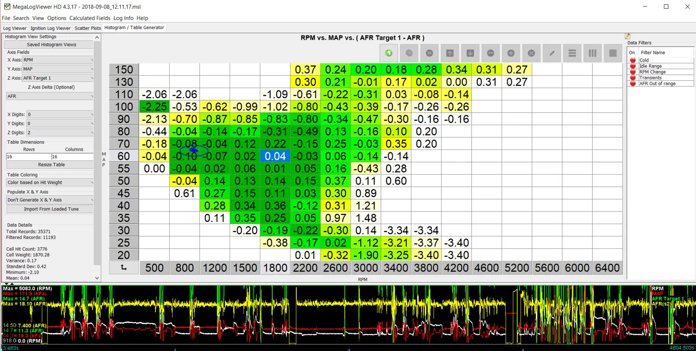Click the horizontal-lines interpolate toolbar icon
The height and width of the screenshot is (351, 696).
point(572,53)
